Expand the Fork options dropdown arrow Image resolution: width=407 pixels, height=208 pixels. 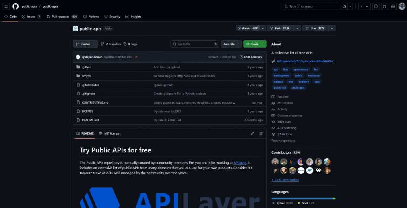(x=298, y=29)
